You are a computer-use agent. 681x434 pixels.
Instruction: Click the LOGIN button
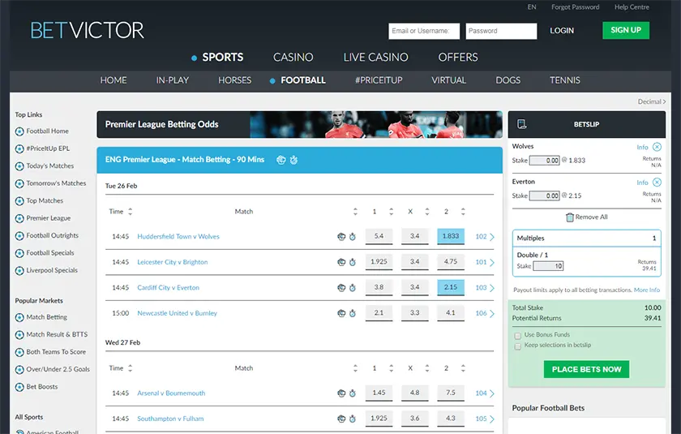(x=562, y=31)
